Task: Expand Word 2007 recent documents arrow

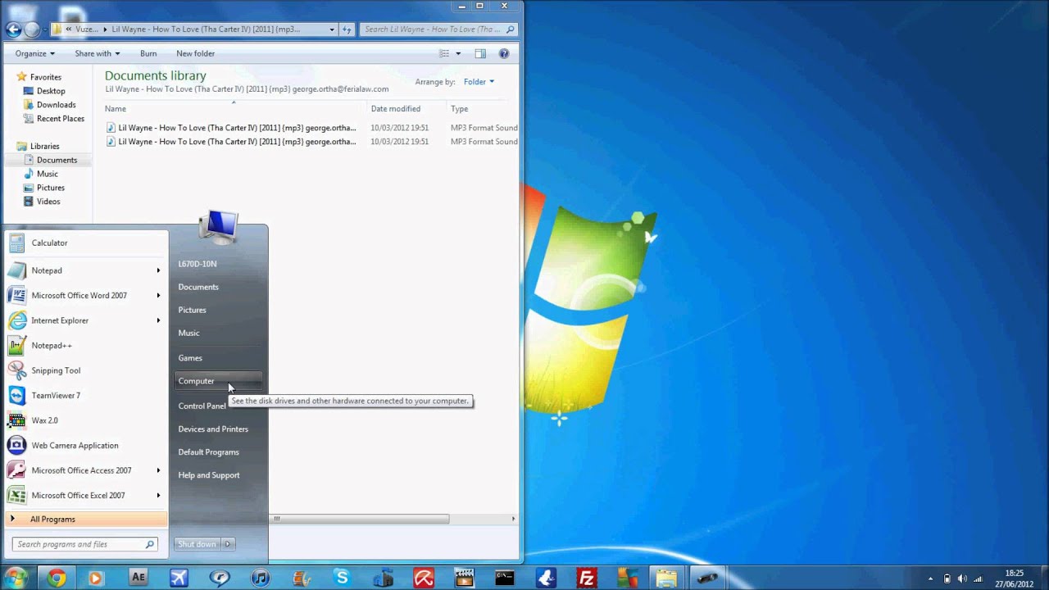Action: click(x=158, y=295)
